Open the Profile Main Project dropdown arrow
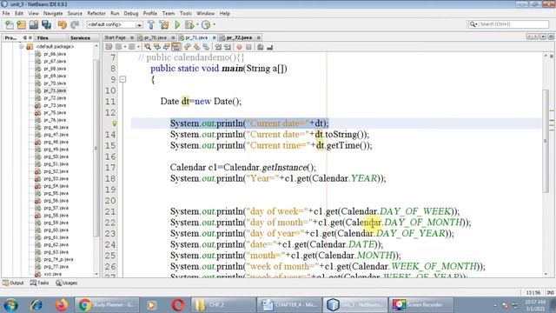The width and height of the screenshot is (556, 313). [214, 24]
